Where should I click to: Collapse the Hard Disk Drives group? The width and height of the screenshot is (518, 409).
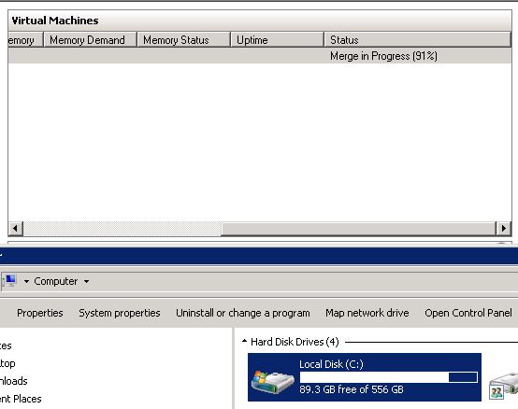pyautogui.click(x=244, y=341)
